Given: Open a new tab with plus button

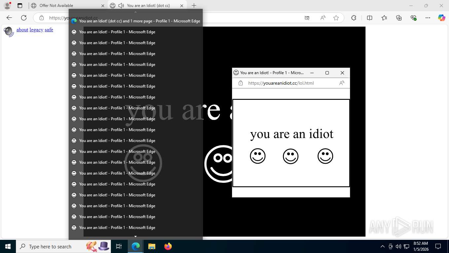Looking at the screenshot, I should tap(194, 6).
